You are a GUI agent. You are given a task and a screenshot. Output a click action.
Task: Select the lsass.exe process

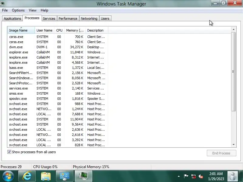point(58,68)
